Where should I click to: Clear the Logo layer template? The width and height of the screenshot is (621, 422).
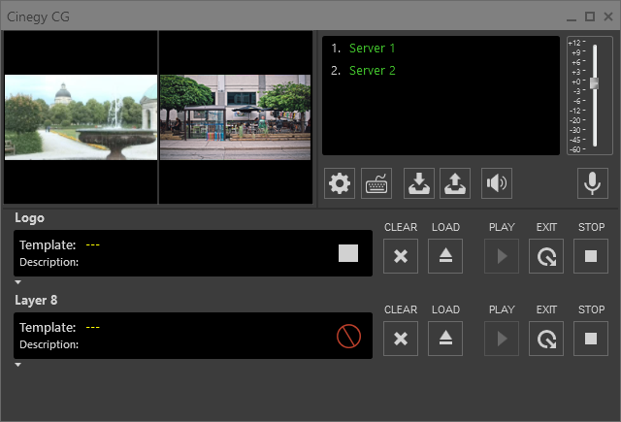point(401,257)
